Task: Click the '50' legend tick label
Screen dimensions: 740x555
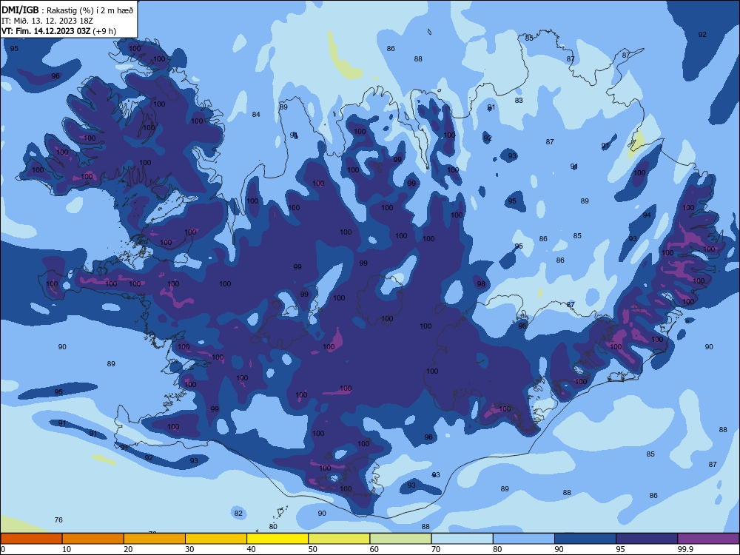Action: coord(312,549)
